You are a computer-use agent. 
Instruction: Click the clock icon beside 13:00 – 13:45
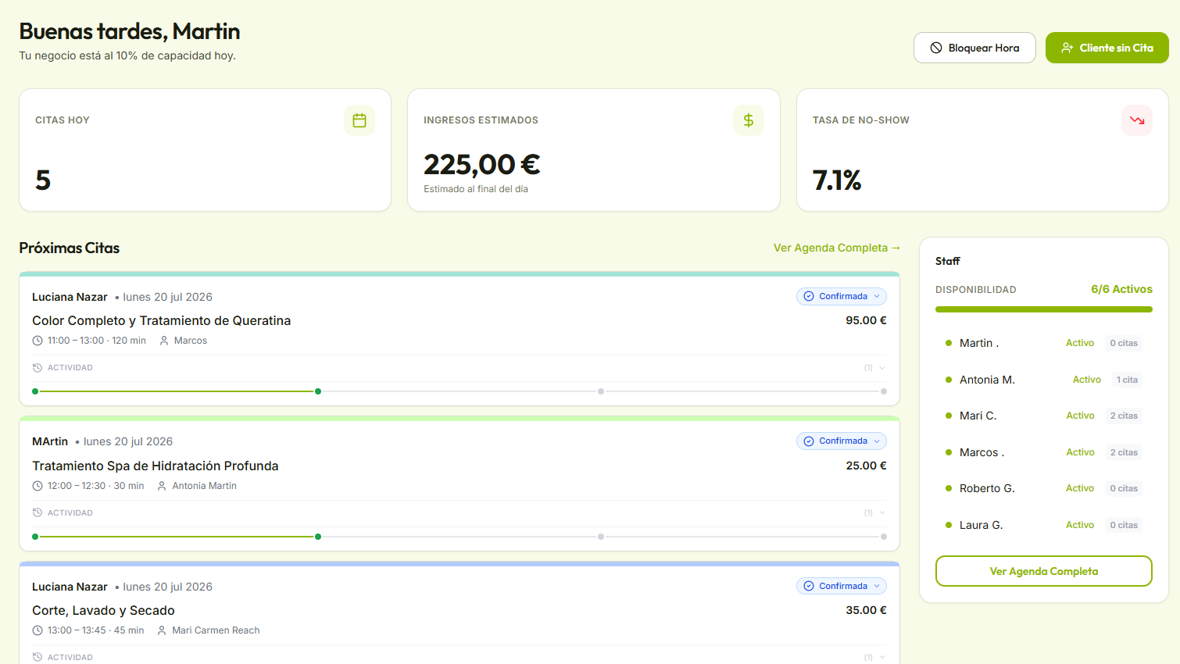pos(38,630)
